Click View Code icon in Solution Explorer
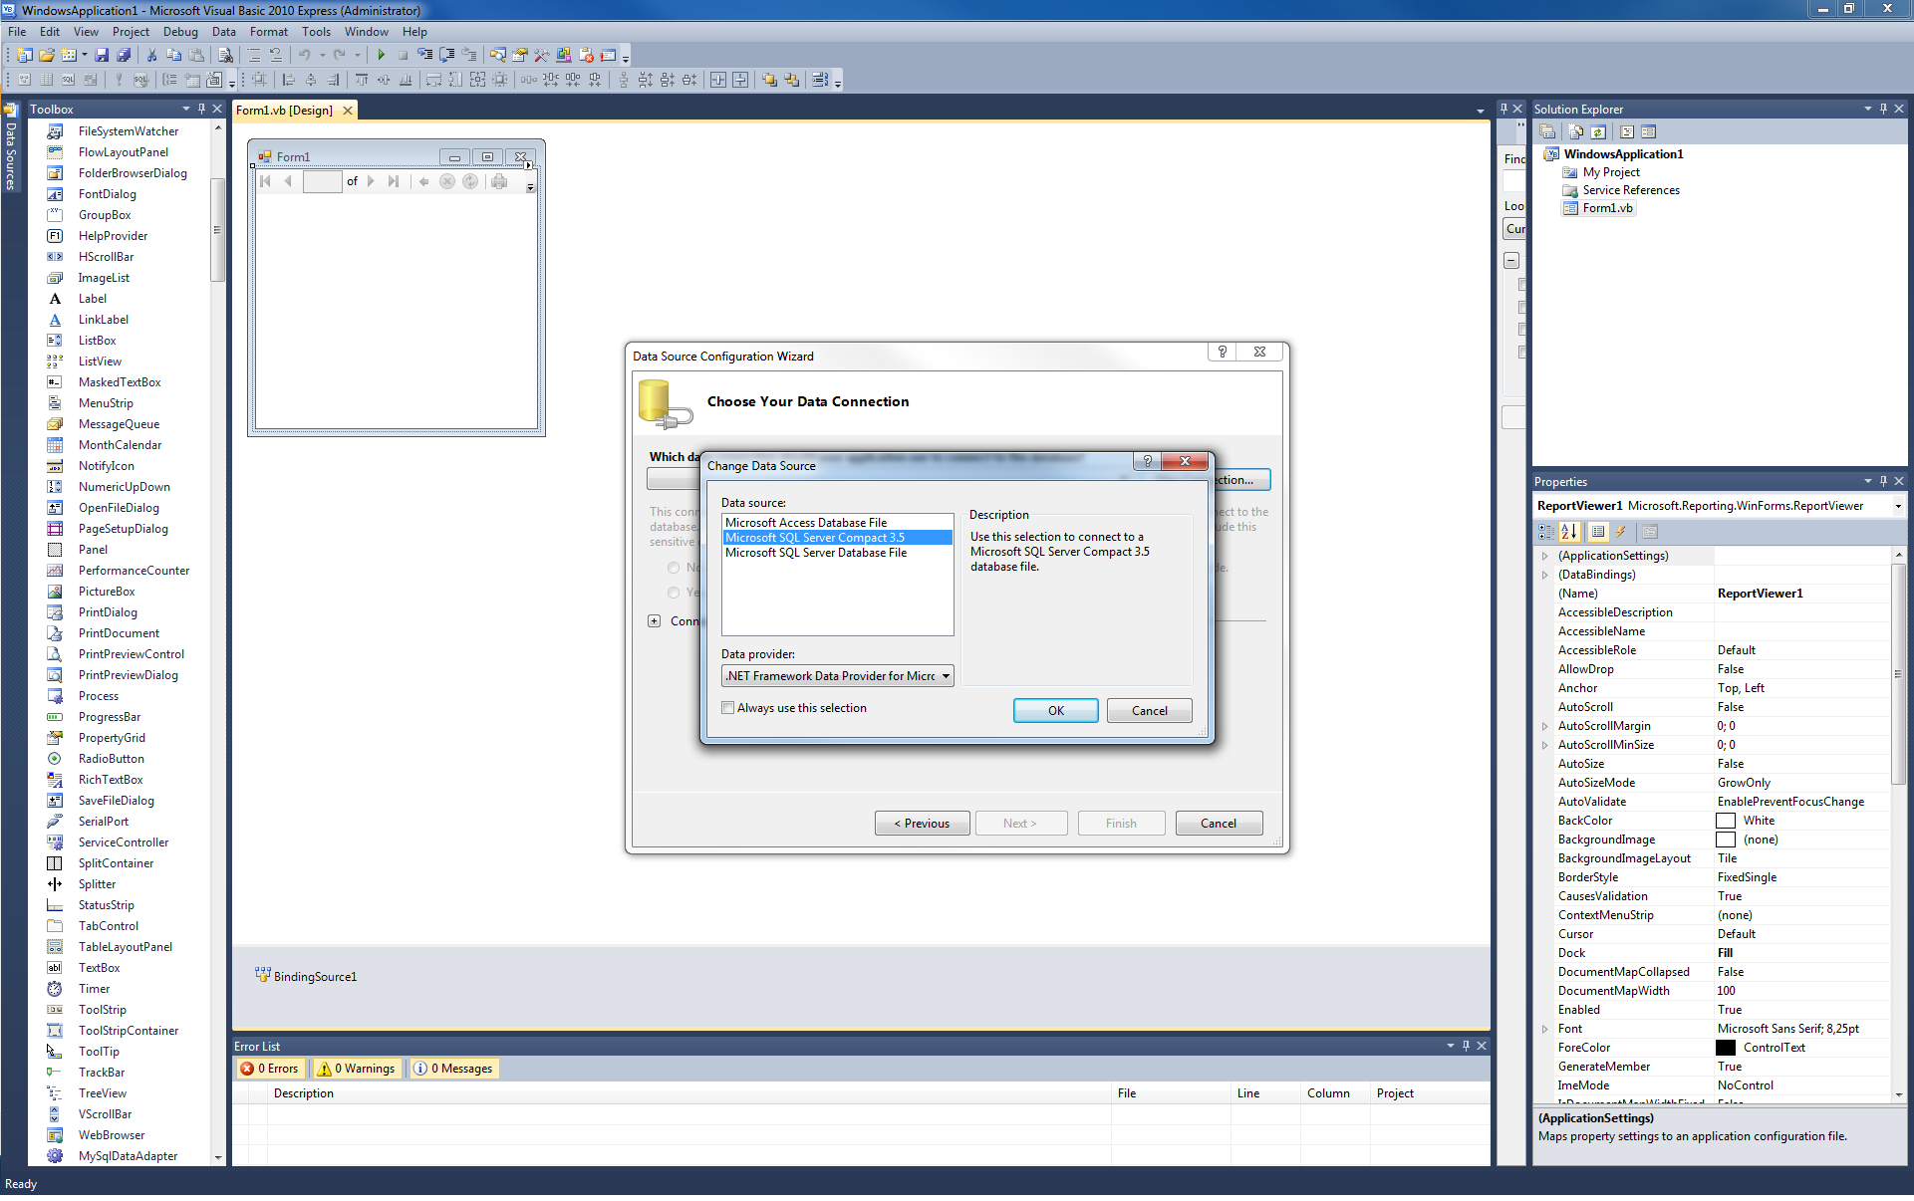 click(1627, 131)
